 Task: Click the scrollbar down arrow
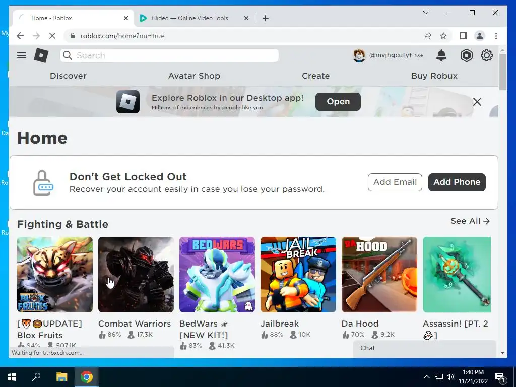502,353
